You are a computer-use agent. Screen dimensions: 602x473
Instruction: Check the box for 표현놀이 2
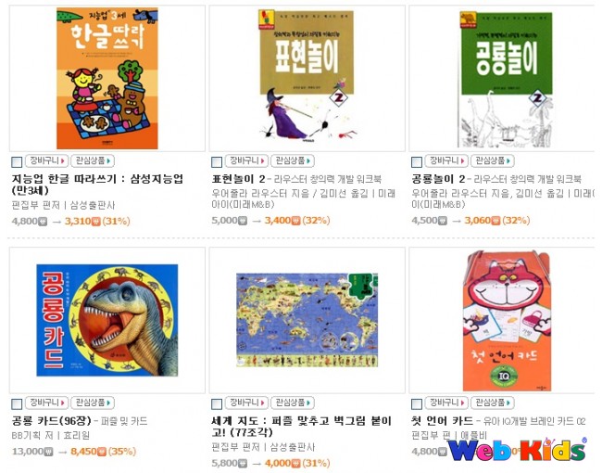(217, 162)
